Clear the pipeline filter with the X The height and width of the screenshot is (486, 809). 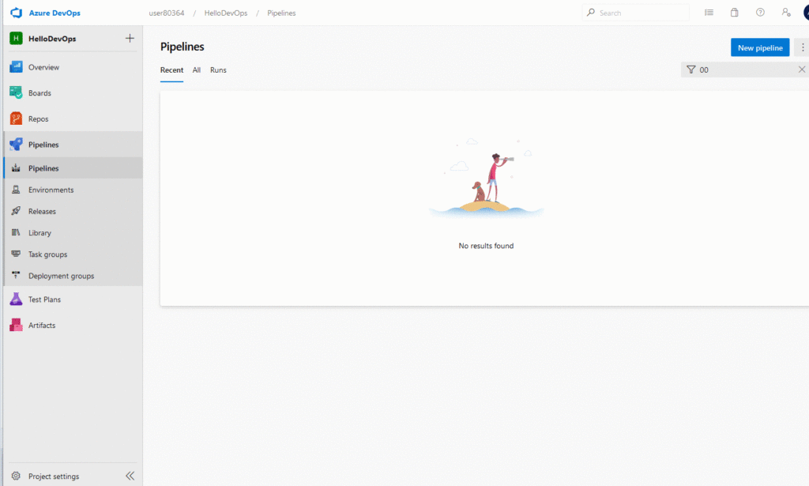click(802, 70)
